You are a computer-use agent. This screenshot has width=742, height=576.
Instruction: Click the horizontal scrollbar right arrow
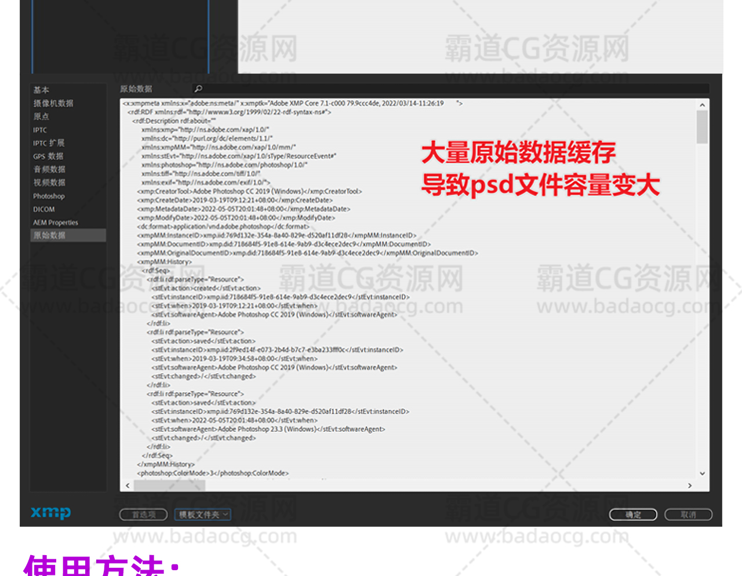pos(689,486)
